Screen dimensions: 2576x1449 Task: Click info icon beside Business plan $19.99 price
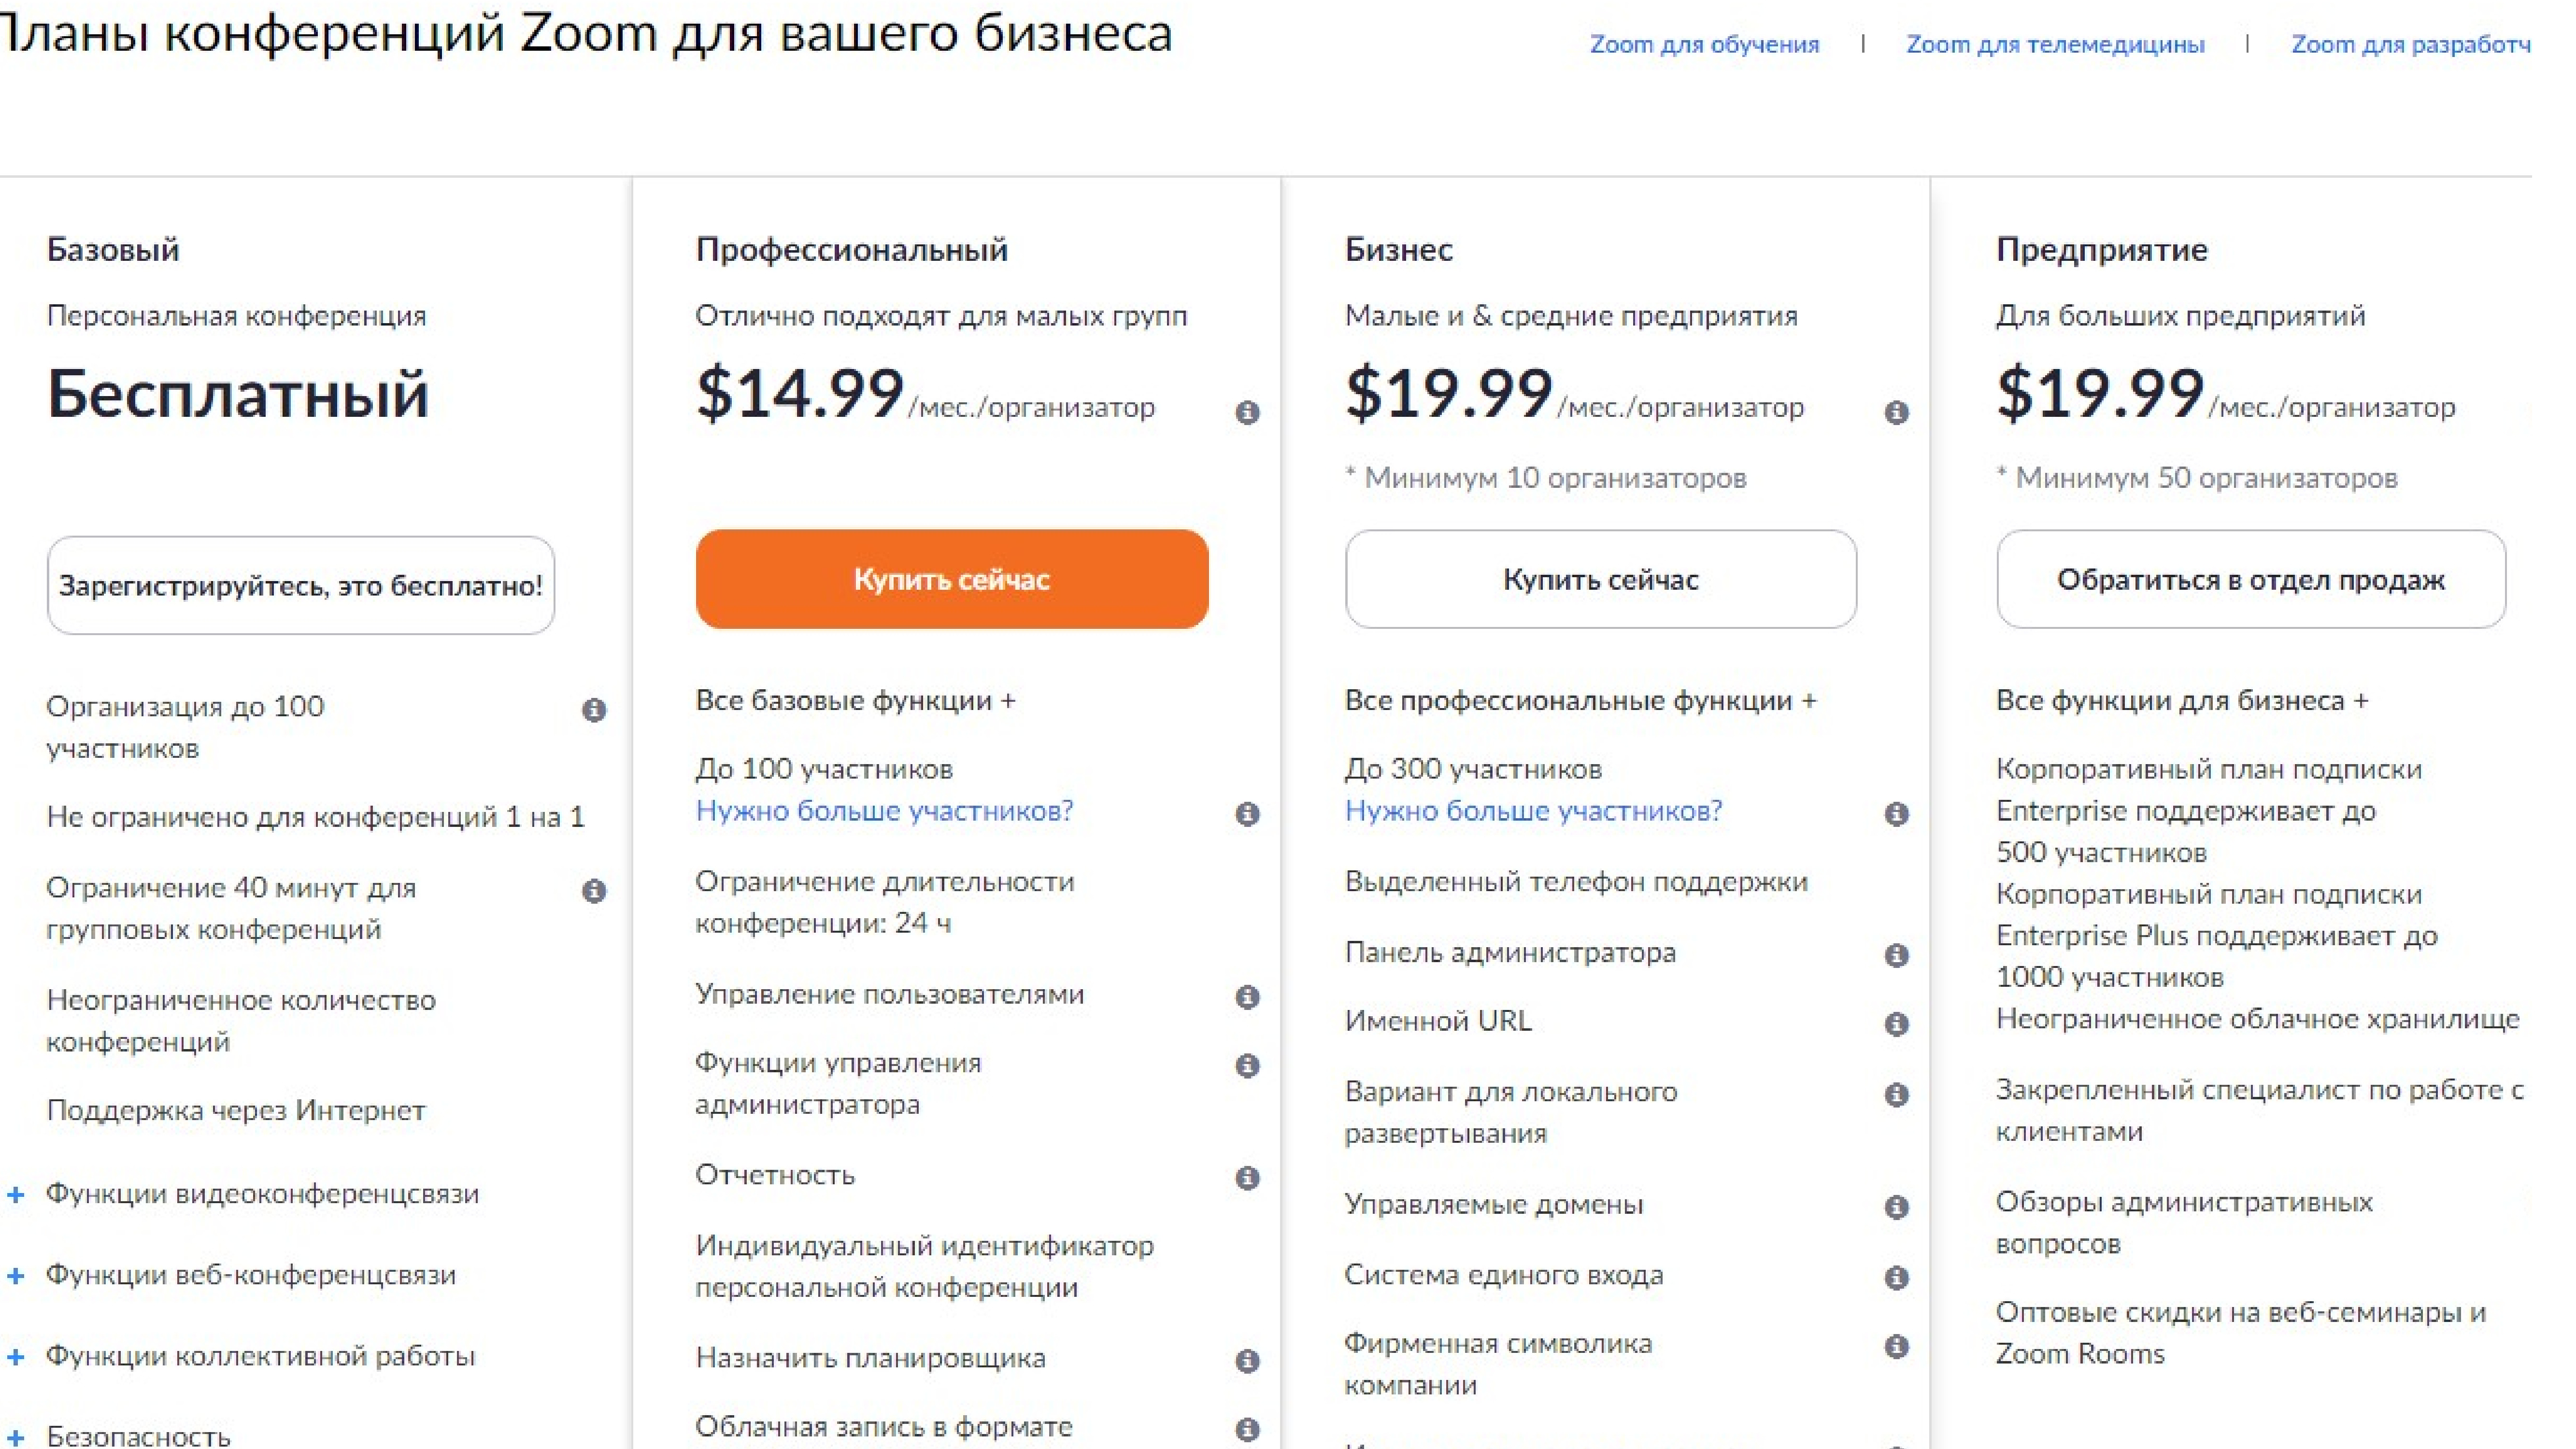(x=1896, y=412)
